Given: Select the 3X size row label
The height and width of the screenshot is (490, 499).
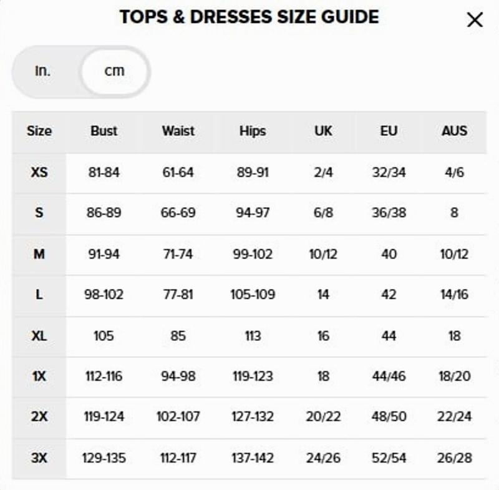Looking at the screenshot, I should pyautogui.click(x=39, y=458).
